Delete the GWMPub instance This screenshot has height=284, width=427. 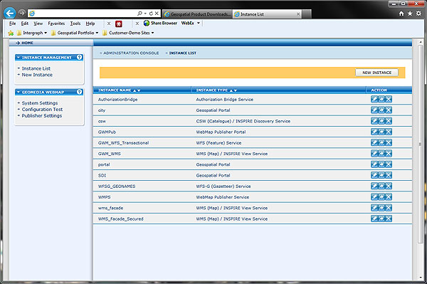click(389, 132)
